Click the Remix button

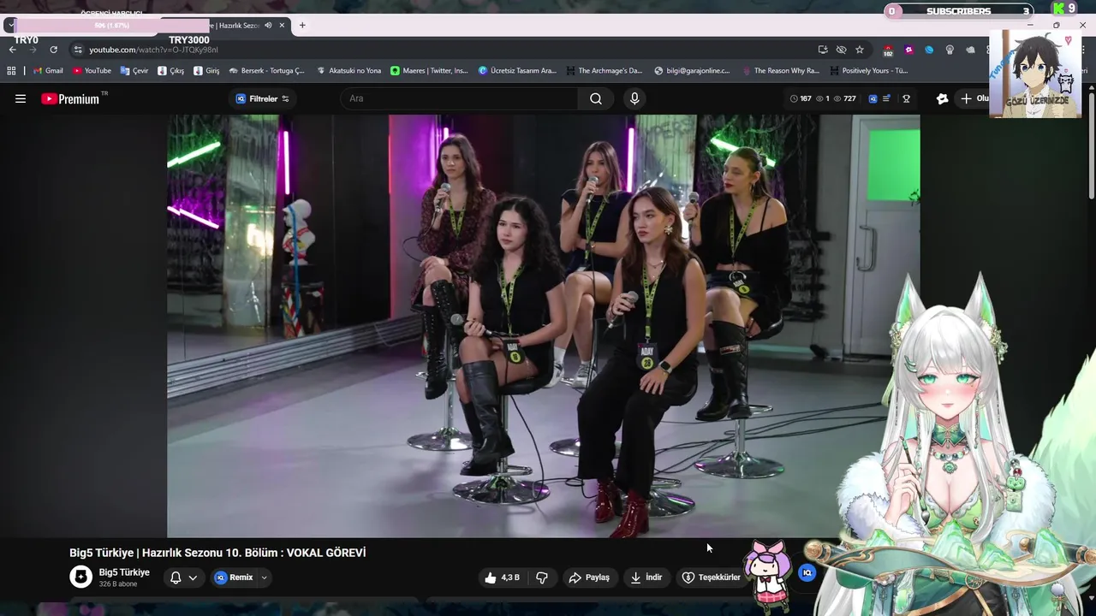(x=233, y=577)
